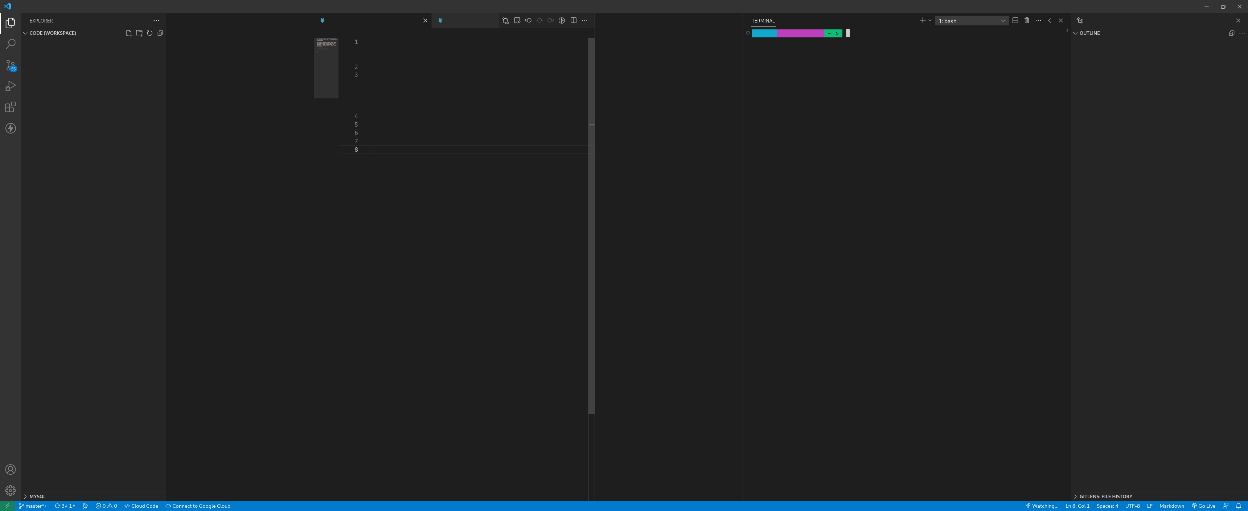Split the editor into two columns
This screenshot has width=1248, height=511.
pyautogui.click(x=573, y=20)
